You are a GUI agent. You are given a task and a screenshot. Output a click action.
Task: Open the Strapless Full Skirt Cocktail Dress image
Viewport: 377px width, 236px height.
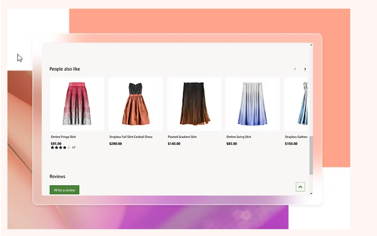click(x=135, y=104)
